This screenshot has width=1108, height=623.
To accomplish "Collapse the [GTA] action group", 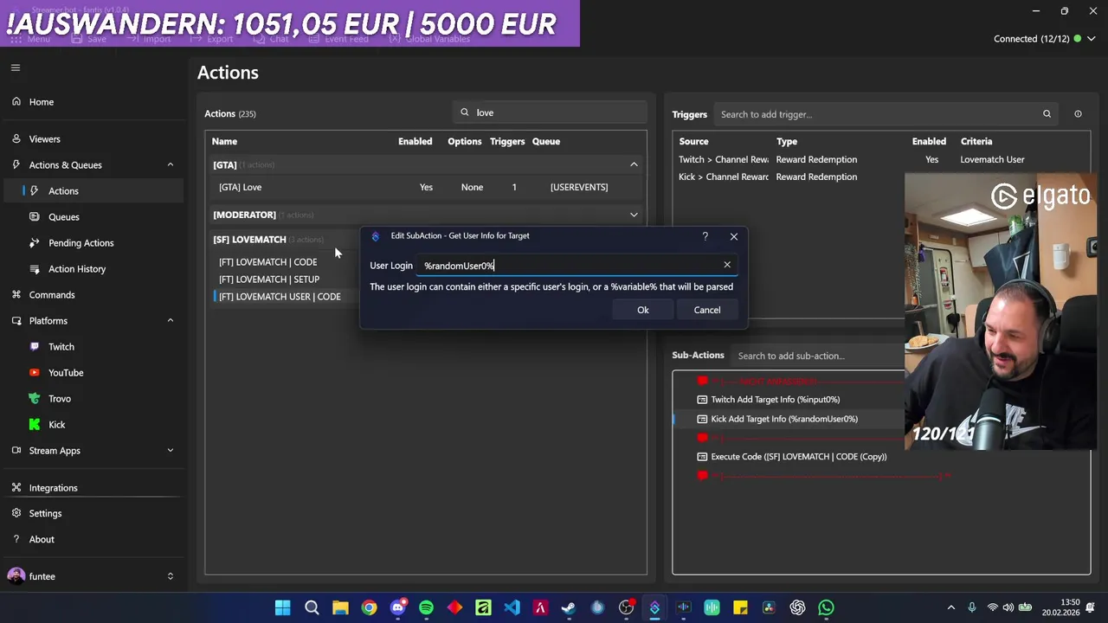I will click(634, 164).
